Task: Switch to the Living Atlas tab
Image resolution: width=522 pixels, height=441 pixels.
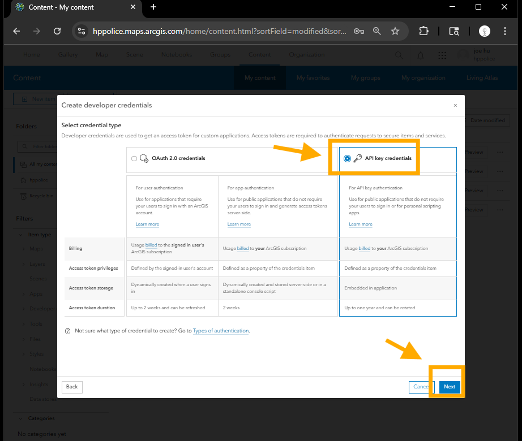Action: pos(482,78)
